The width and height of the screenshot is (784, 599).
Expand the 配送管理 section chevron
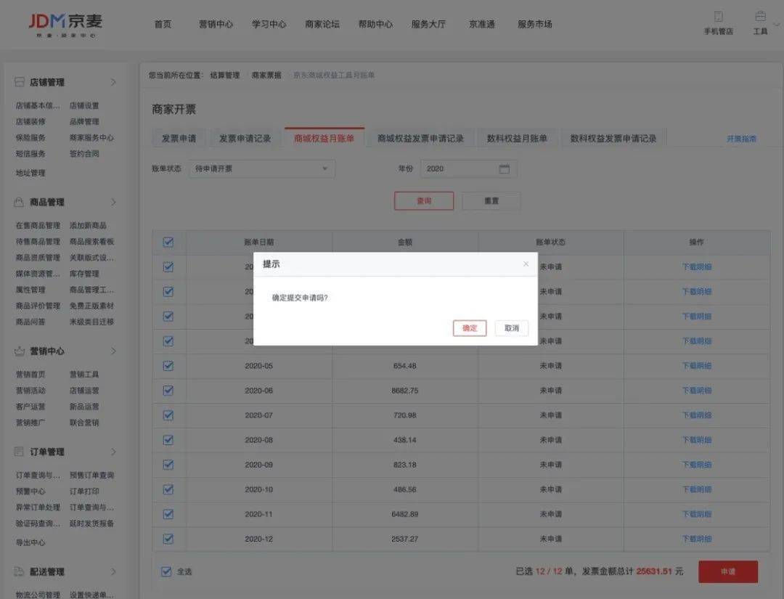(x=113, y=571)
